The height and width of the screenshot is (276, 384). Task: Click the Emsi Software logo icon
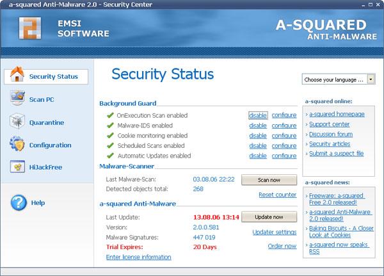(x=30, y=28)
